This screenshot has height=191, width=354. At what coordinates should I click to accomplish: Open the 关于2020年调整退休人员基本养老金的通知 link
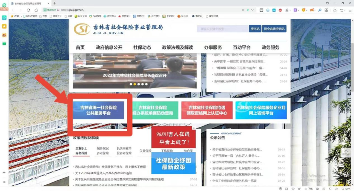coord(103,173)
